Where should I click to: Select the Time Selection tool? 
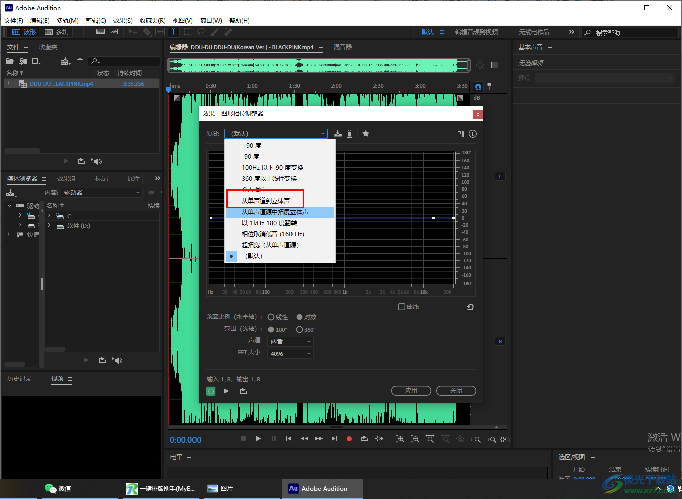coord(173,32)
